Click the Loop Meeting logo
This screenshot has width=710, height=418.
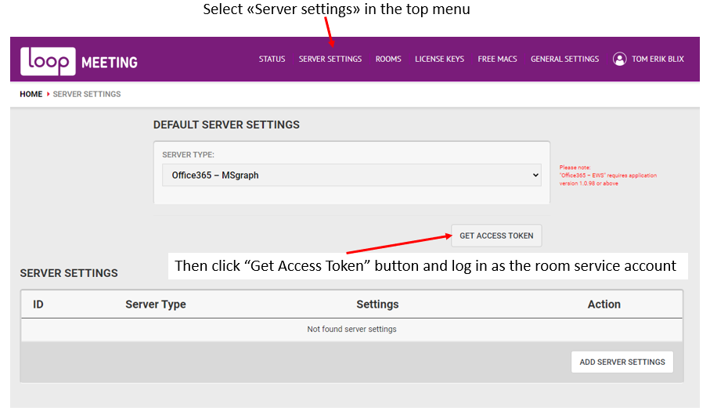[79, 61]
